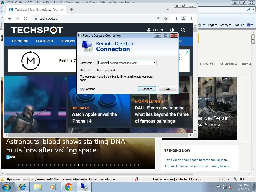Select the highlighted MSN carousel dot
This screenshot has height=192, width=256.
[78, 165]
